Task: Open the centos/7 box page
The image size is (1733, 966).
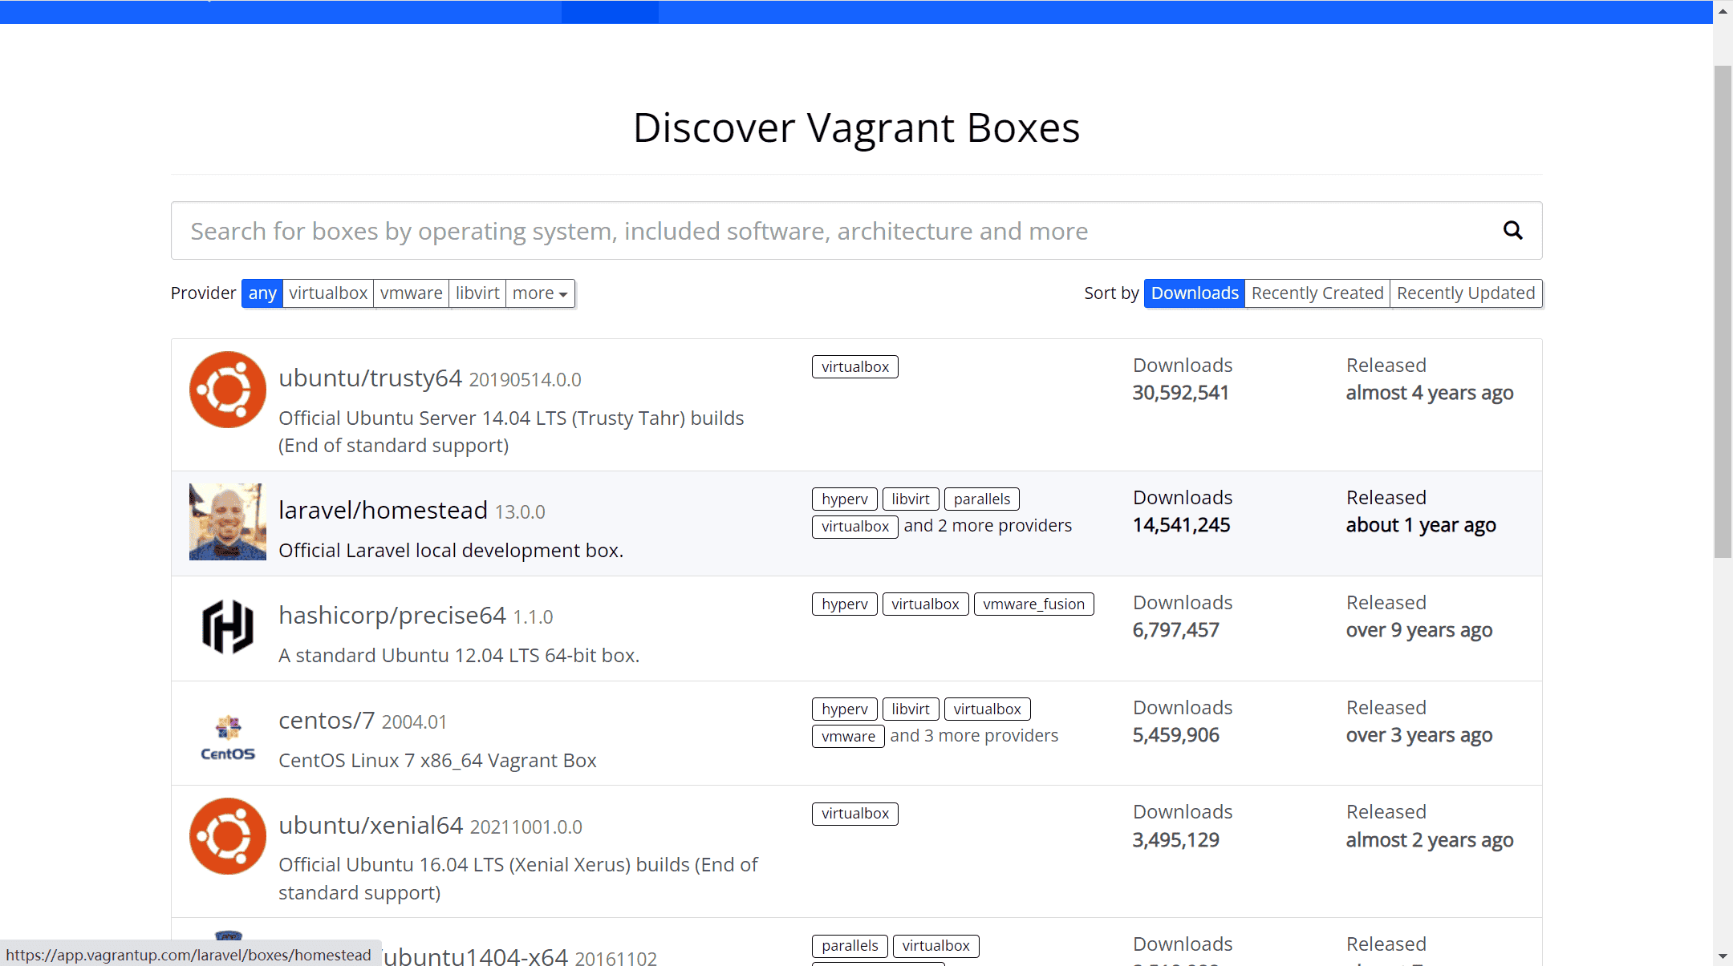Action: [x=327, y=721]
